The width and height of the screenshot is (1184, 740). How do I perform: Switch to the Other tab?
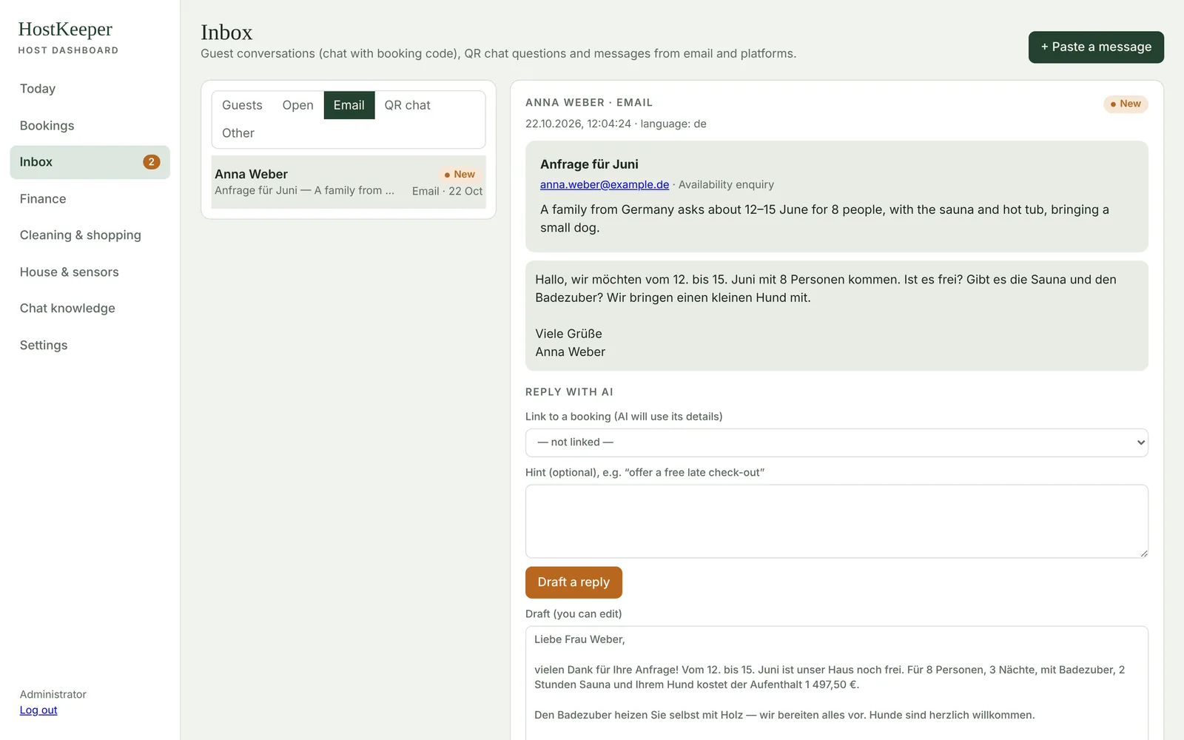(x=238, y=133)
